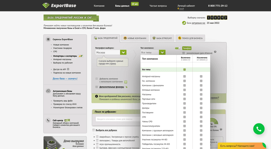The width and height of the screenshot is (271, 149).
Task: Click the Call-центр phone icon in sidebar
Action: [x=48, y=120]
